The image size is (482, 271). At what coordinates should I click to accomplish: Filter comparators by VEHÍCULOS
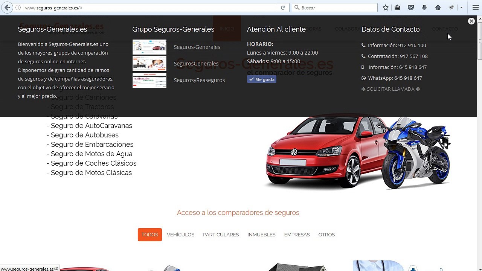pyautogui.click(x=181, y=234)
